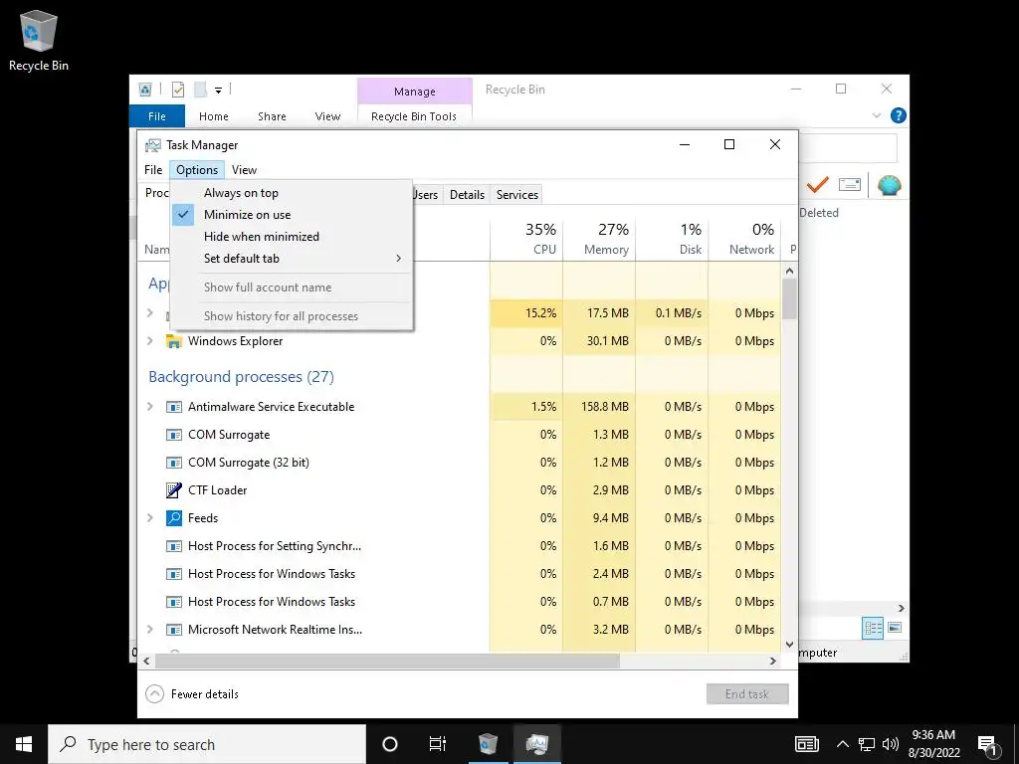Open Recycle Bin File ribbon tab
1019x764 pixels.
156,116
